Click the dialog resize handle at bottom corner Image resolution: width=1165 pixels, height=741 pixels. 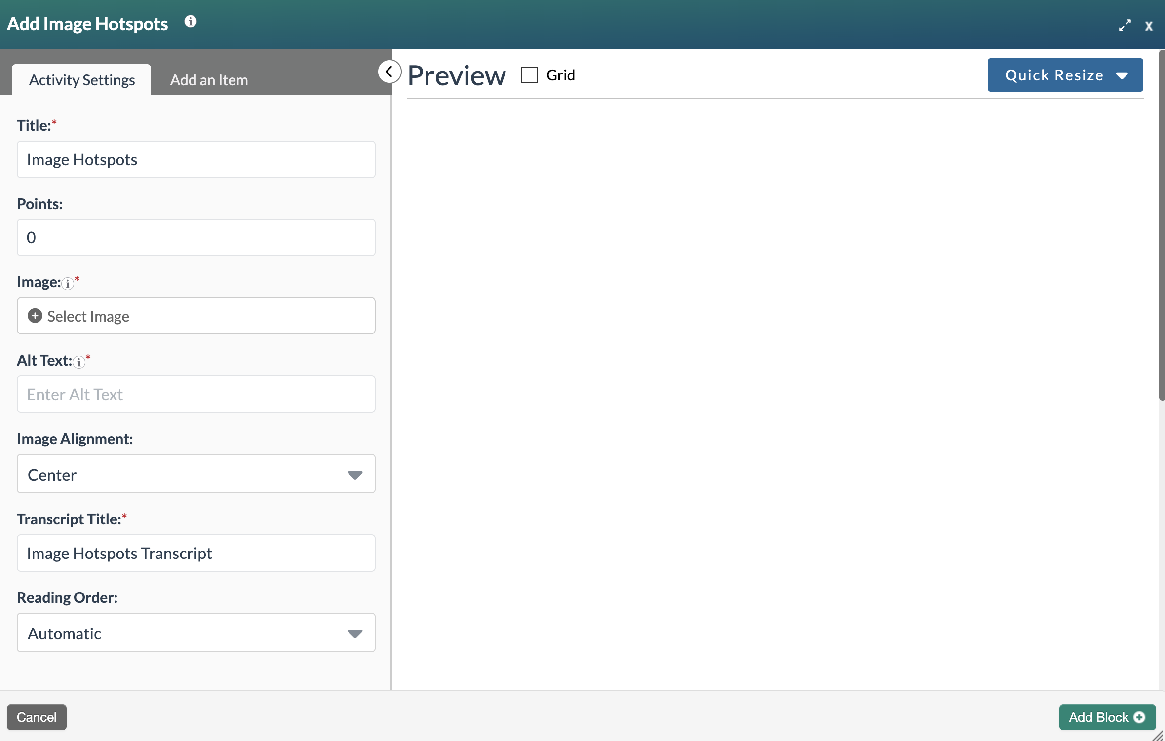click(1158, 735)
